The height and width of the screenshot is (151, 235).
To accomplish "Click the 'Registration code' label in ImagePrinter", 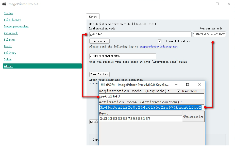I will click(x=102, y=28).
